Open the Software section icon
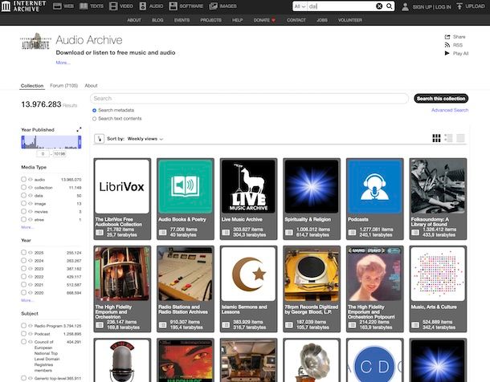Screen dimensions: 490x382 pos(173,6)
